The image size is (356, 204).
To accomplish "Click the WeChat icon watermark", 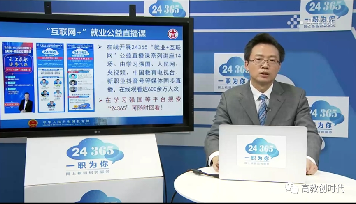I will (x=292, y=188).
